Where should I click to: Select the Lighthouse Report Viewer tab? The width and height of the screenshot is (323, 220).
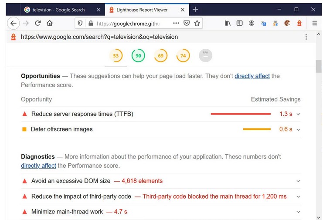click(147, 10)
